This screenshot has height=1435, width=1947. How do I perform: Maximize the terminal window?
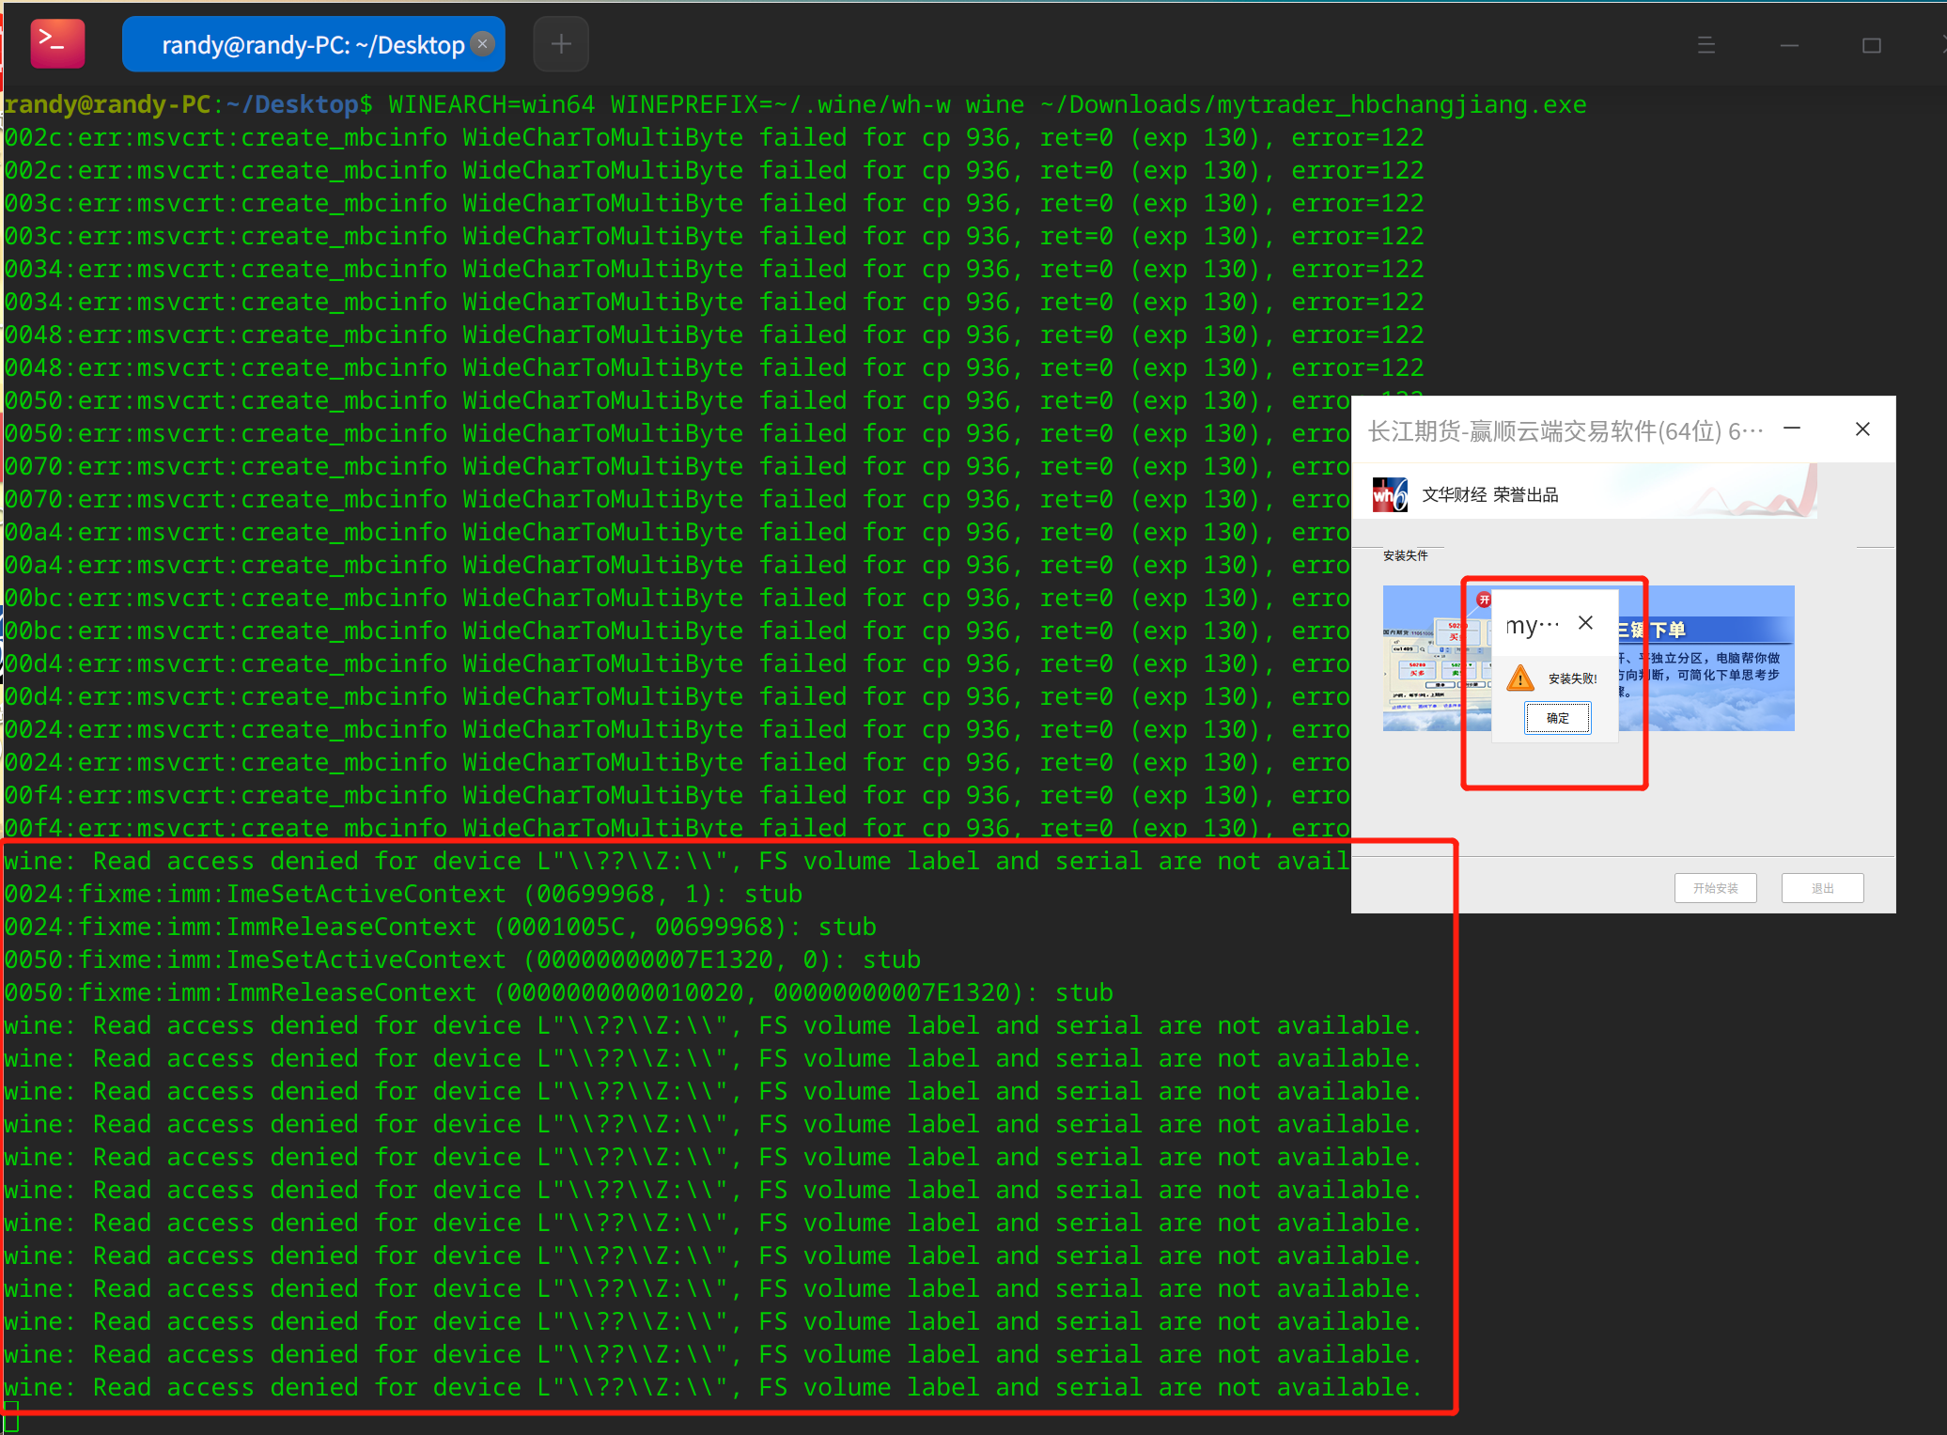(1871, 45)
